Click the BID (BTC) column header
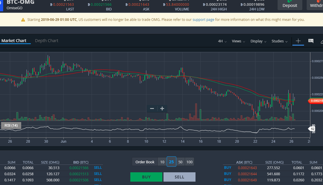323x185 pixels. tap(81, 162)
